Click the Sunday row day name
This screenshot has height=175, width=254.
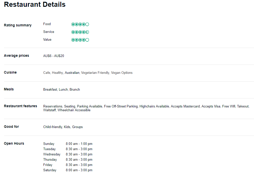[49, 144]
